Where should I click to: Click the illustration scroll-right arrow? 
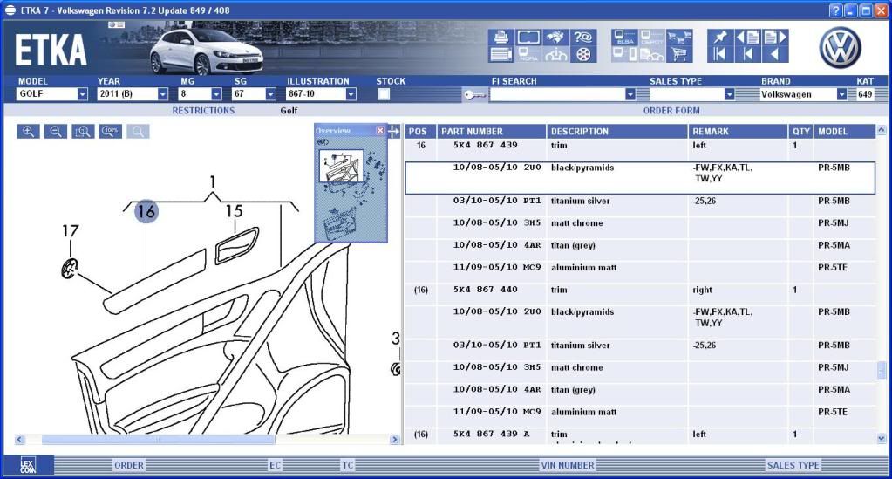click(x=394, y=439)
